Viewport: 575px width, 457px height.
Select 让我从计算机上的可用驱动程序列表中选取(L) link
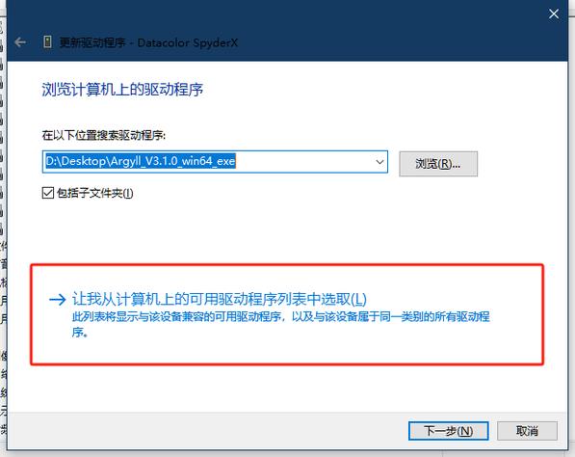[220, 299]
